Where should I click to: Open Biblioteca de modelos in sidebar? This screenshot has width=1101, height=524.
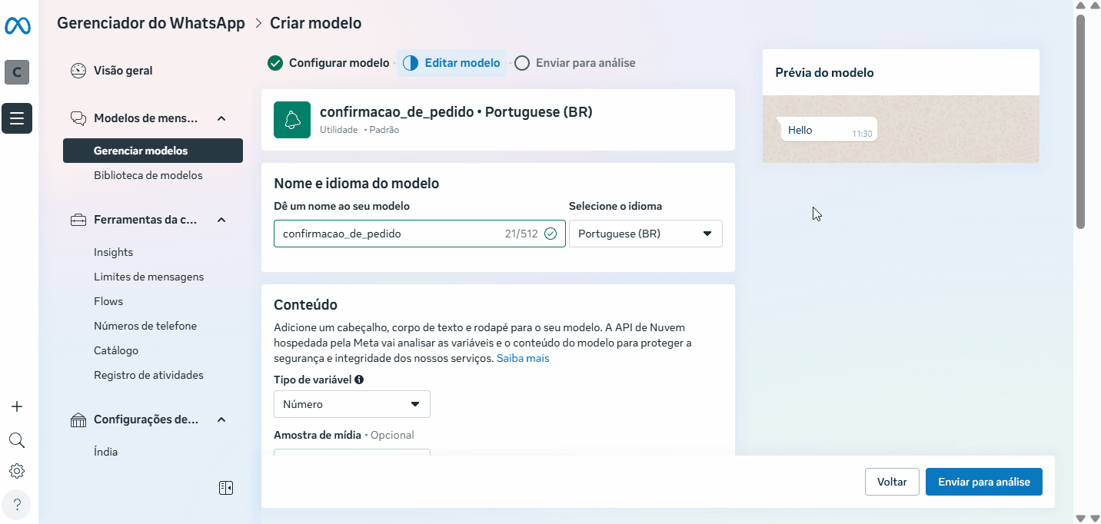tap(148, 175)
